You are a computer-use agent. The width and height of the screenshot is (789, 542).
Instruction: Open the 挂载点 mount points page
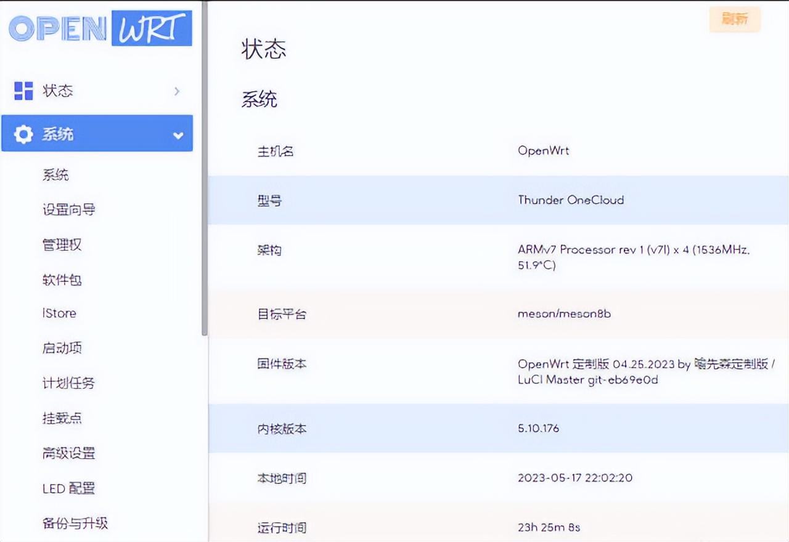(x=63, y=418)
